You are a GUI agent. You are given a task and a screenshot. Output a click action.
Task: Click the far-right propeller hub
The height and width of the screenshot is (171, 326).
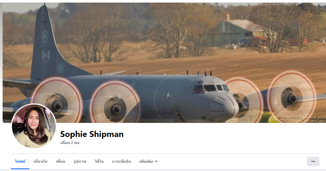coord(292,98)
